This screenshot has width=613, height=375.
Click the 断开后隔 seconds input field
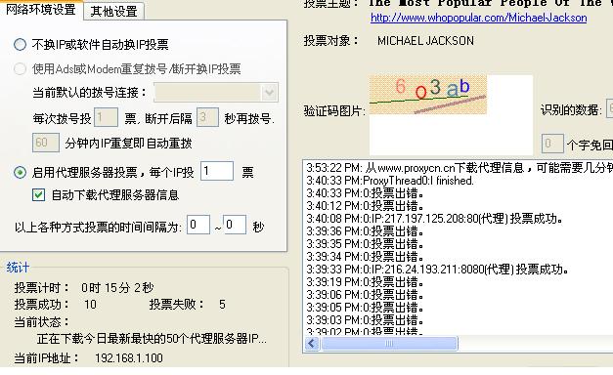click(207, 117)
